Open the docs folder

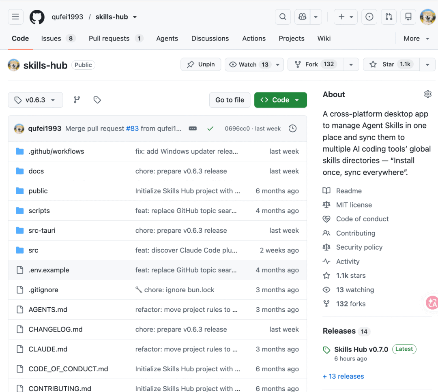pos(36,171)
